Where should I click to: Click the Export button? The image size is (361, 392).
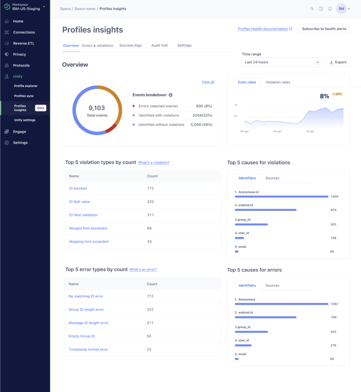point(337,62)
